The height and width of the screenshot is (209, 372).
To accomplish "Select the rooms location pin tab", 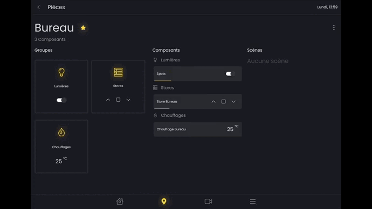I will 164,201.
